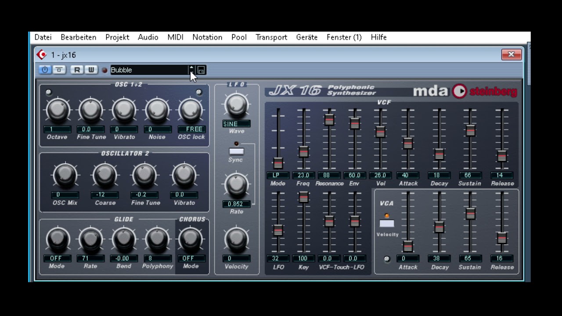This screenshot has height=316, width=562.
Task: Click the Freq value field 23.0
Action: click(303, 175)
